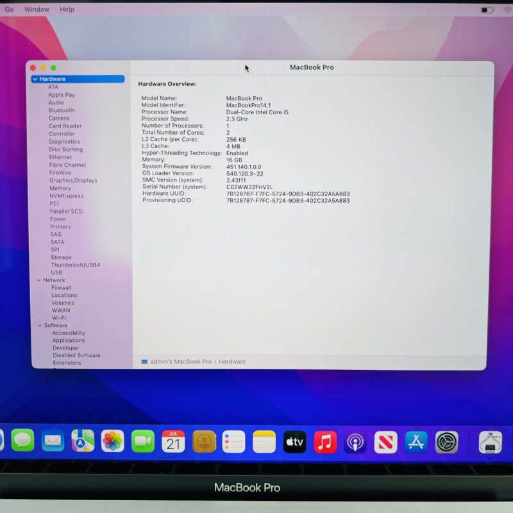
Task: Launch FaceTime from the Dock
Action: [143, 441]
